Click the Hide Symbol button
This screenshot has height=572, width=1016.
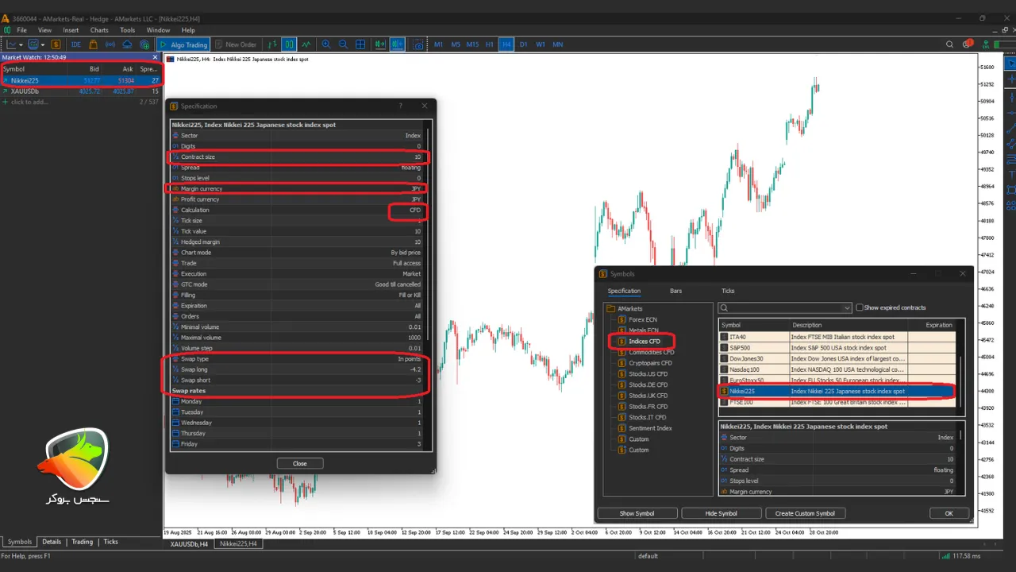722,513
